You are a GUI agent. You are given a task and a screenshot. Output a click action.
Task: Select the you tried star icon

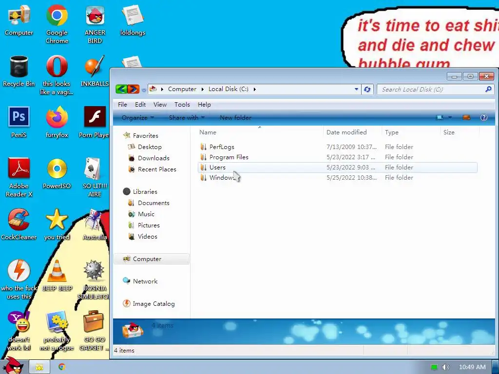[x=57, y=224]
